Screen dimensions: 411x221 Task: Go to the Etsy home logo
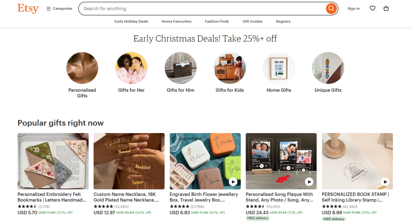[28, 8]
